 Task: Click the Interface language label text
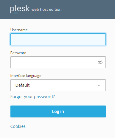[x=26, y=76]
